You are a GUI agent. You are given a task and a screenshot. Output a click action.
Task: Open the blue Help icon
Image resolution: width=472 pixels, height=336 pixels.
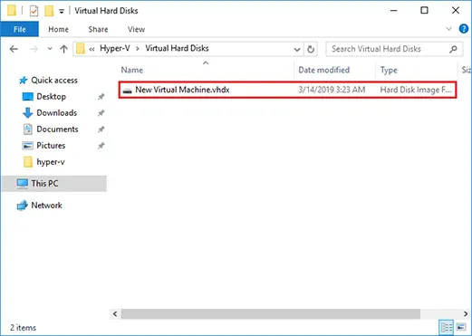pyautogui.click(x=464, y=29)
